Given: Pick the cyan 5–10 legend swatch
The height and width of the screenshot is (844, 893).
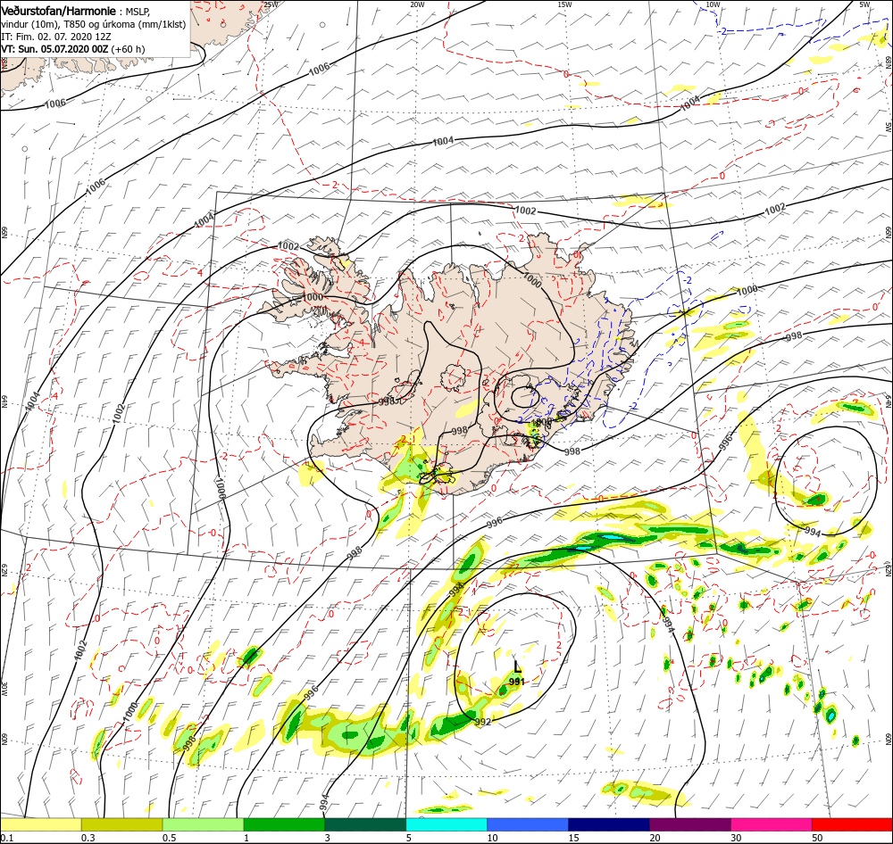Looking at the screenshot, I should tap(446, 824).
